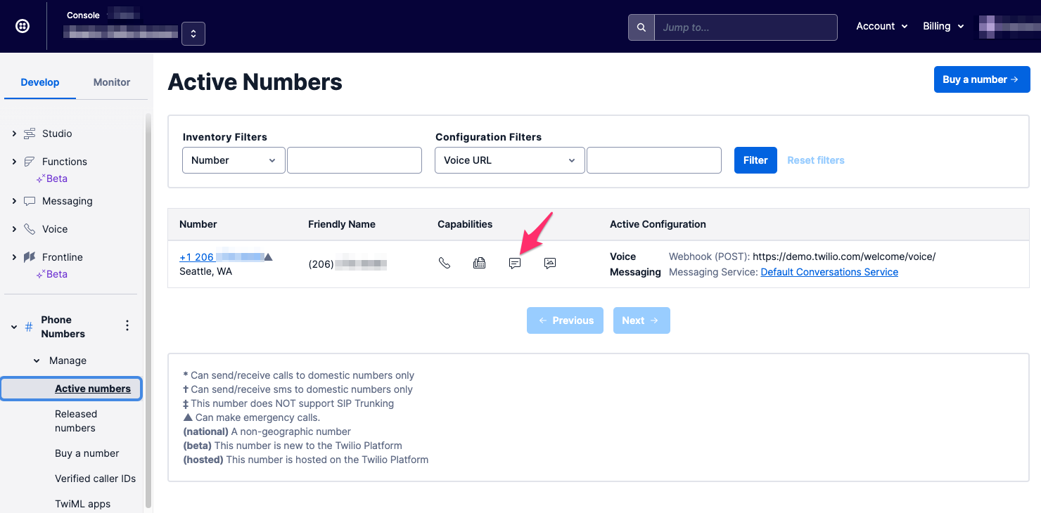Click the Capabilities column header
This screenshot has width=1041, height=513.
click(x=465, y=224)
